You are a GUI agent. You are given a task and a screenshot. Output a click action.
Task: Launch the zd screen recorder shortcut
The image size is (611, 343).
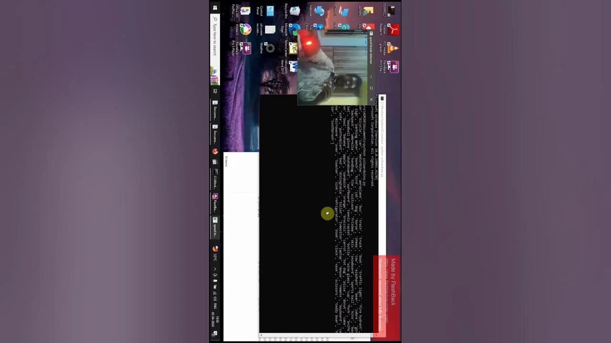click(265, 30)
